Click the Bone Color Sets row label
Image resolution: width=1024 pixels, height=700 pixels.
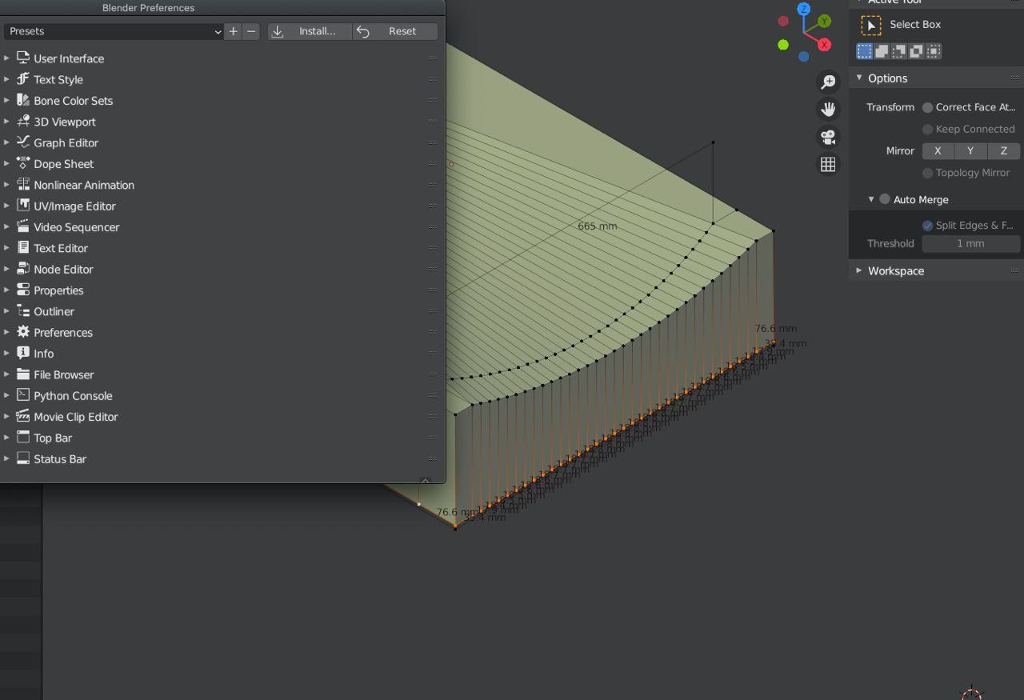click(x=73, y=101)
